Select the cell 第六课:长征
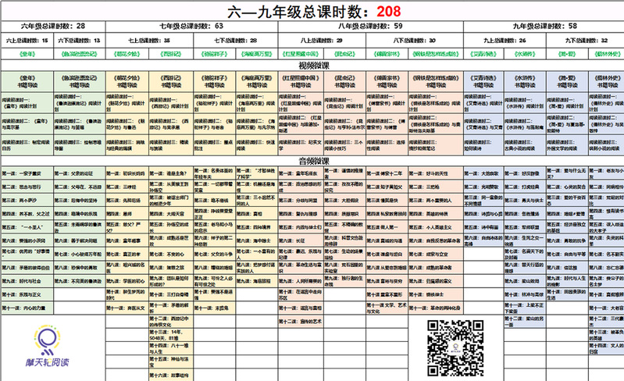This screenshot has height=381, width=624. pyautogui.click(x=301, y=240)
